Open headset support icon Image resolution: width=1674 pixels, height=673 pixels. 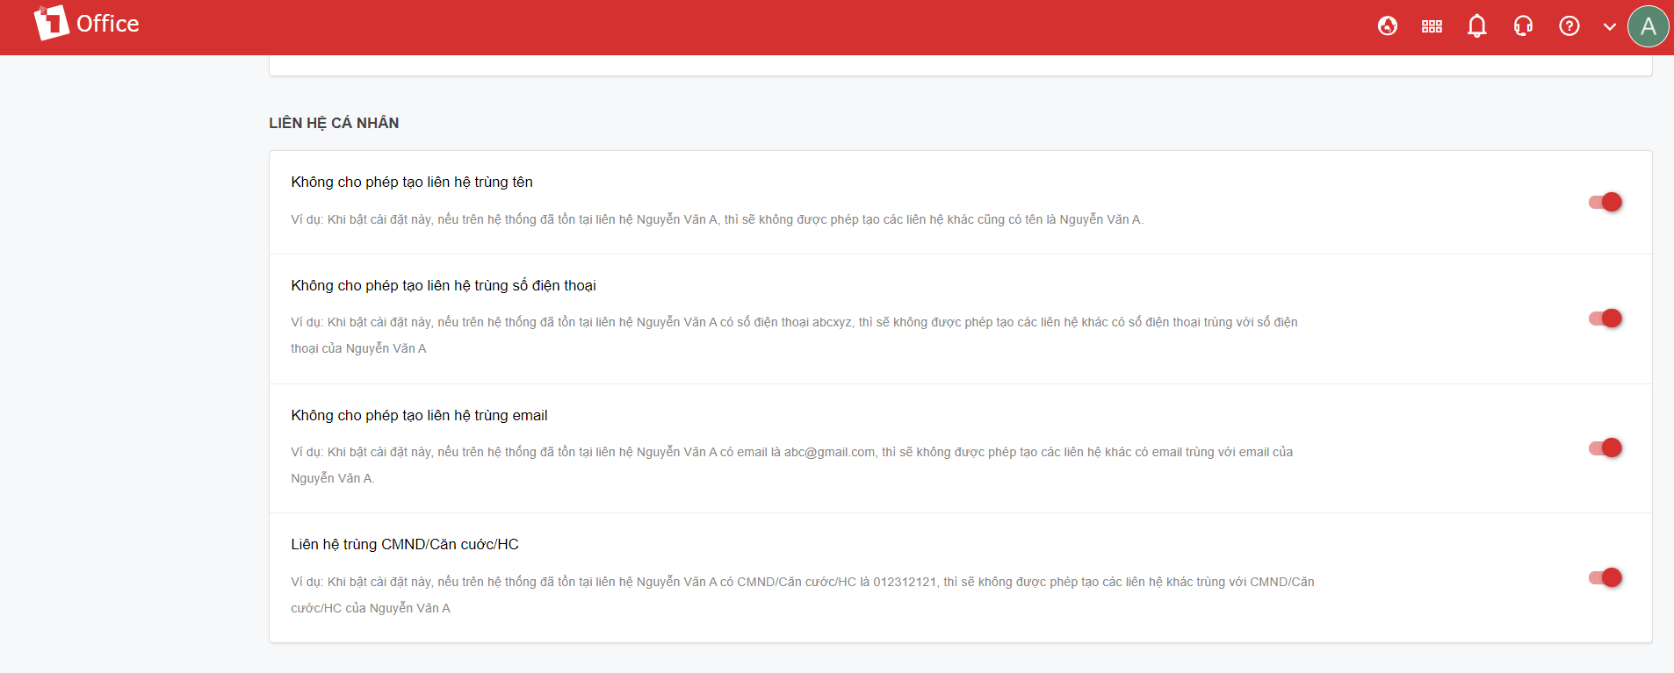1523,26
